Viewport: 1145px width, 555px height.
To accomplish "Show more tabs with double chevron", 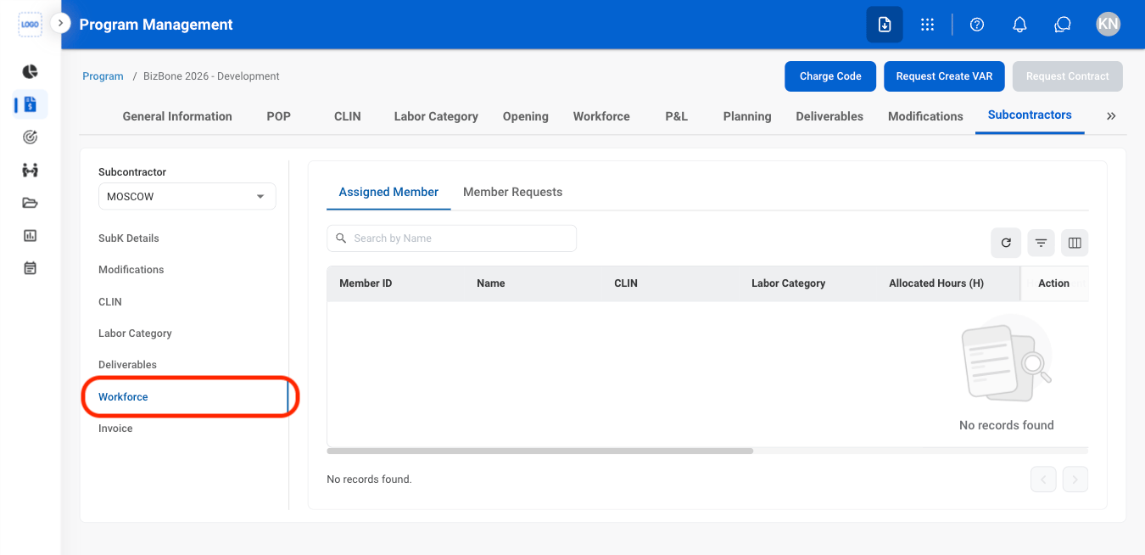I will (1111, 116).
